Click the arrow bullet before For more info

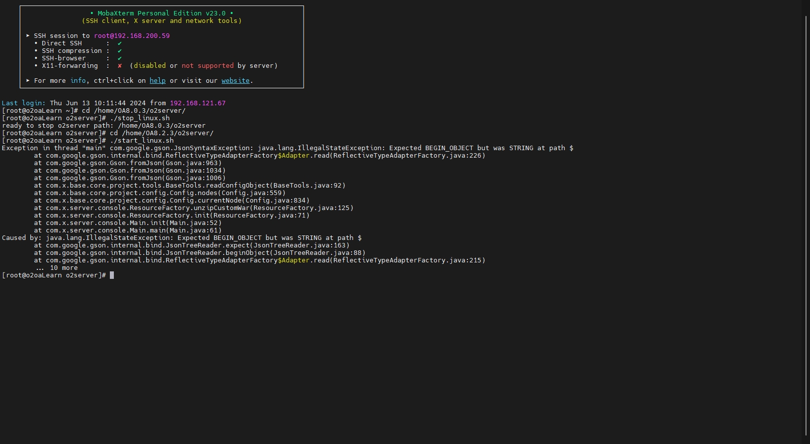click(x=28, y=81)
